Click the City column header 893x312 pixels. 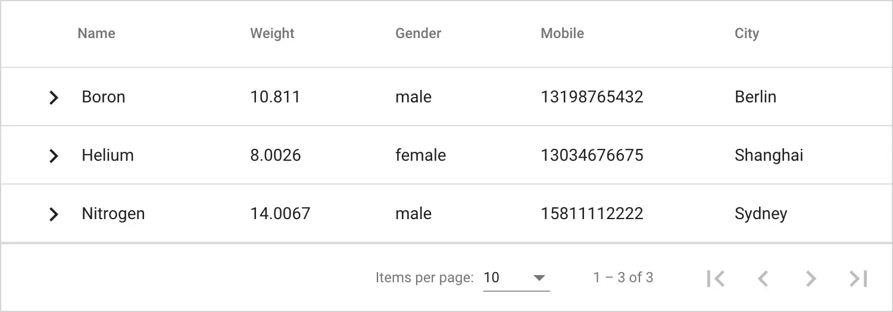[x=747, y=33]
